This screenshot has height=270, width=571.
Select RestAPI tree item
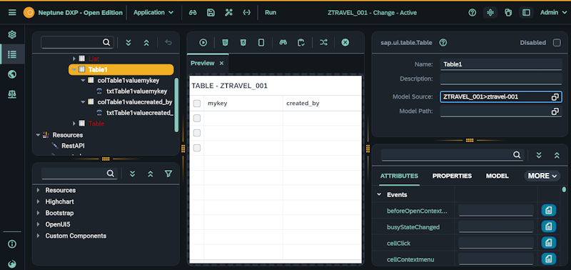[73, 146]
